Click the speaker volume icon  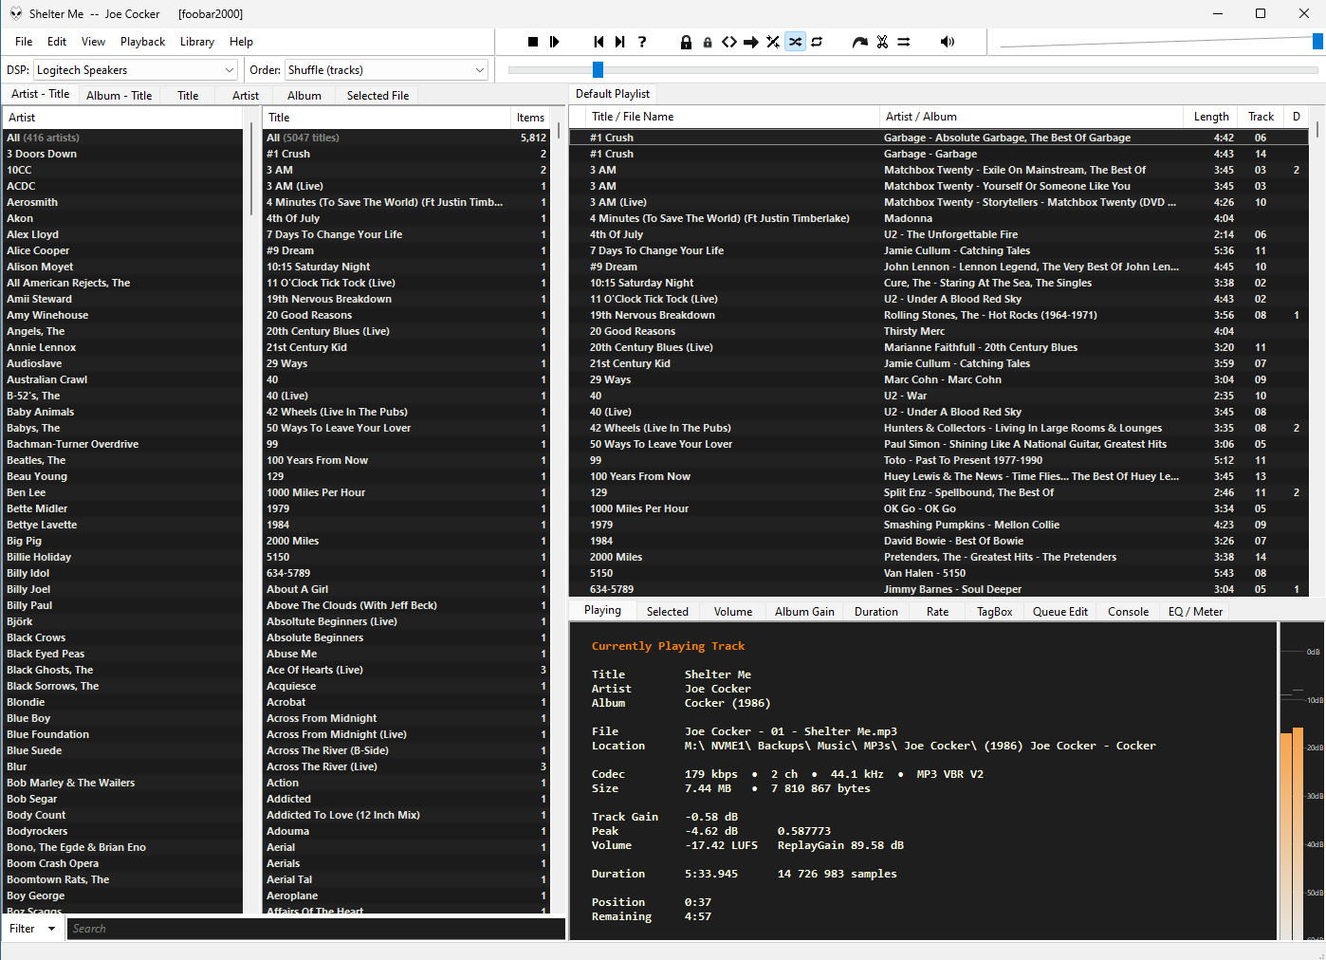[947, 42]
